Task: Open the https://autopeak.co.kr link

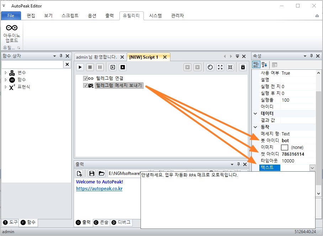Action: coord(99,189)
